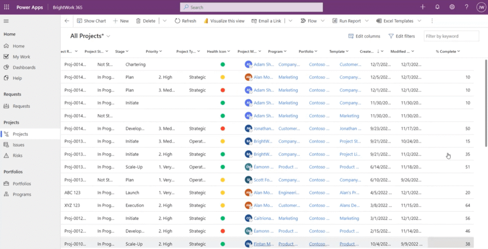
Task: Click the JW user account avatar
Action: [x=480, y=7]
